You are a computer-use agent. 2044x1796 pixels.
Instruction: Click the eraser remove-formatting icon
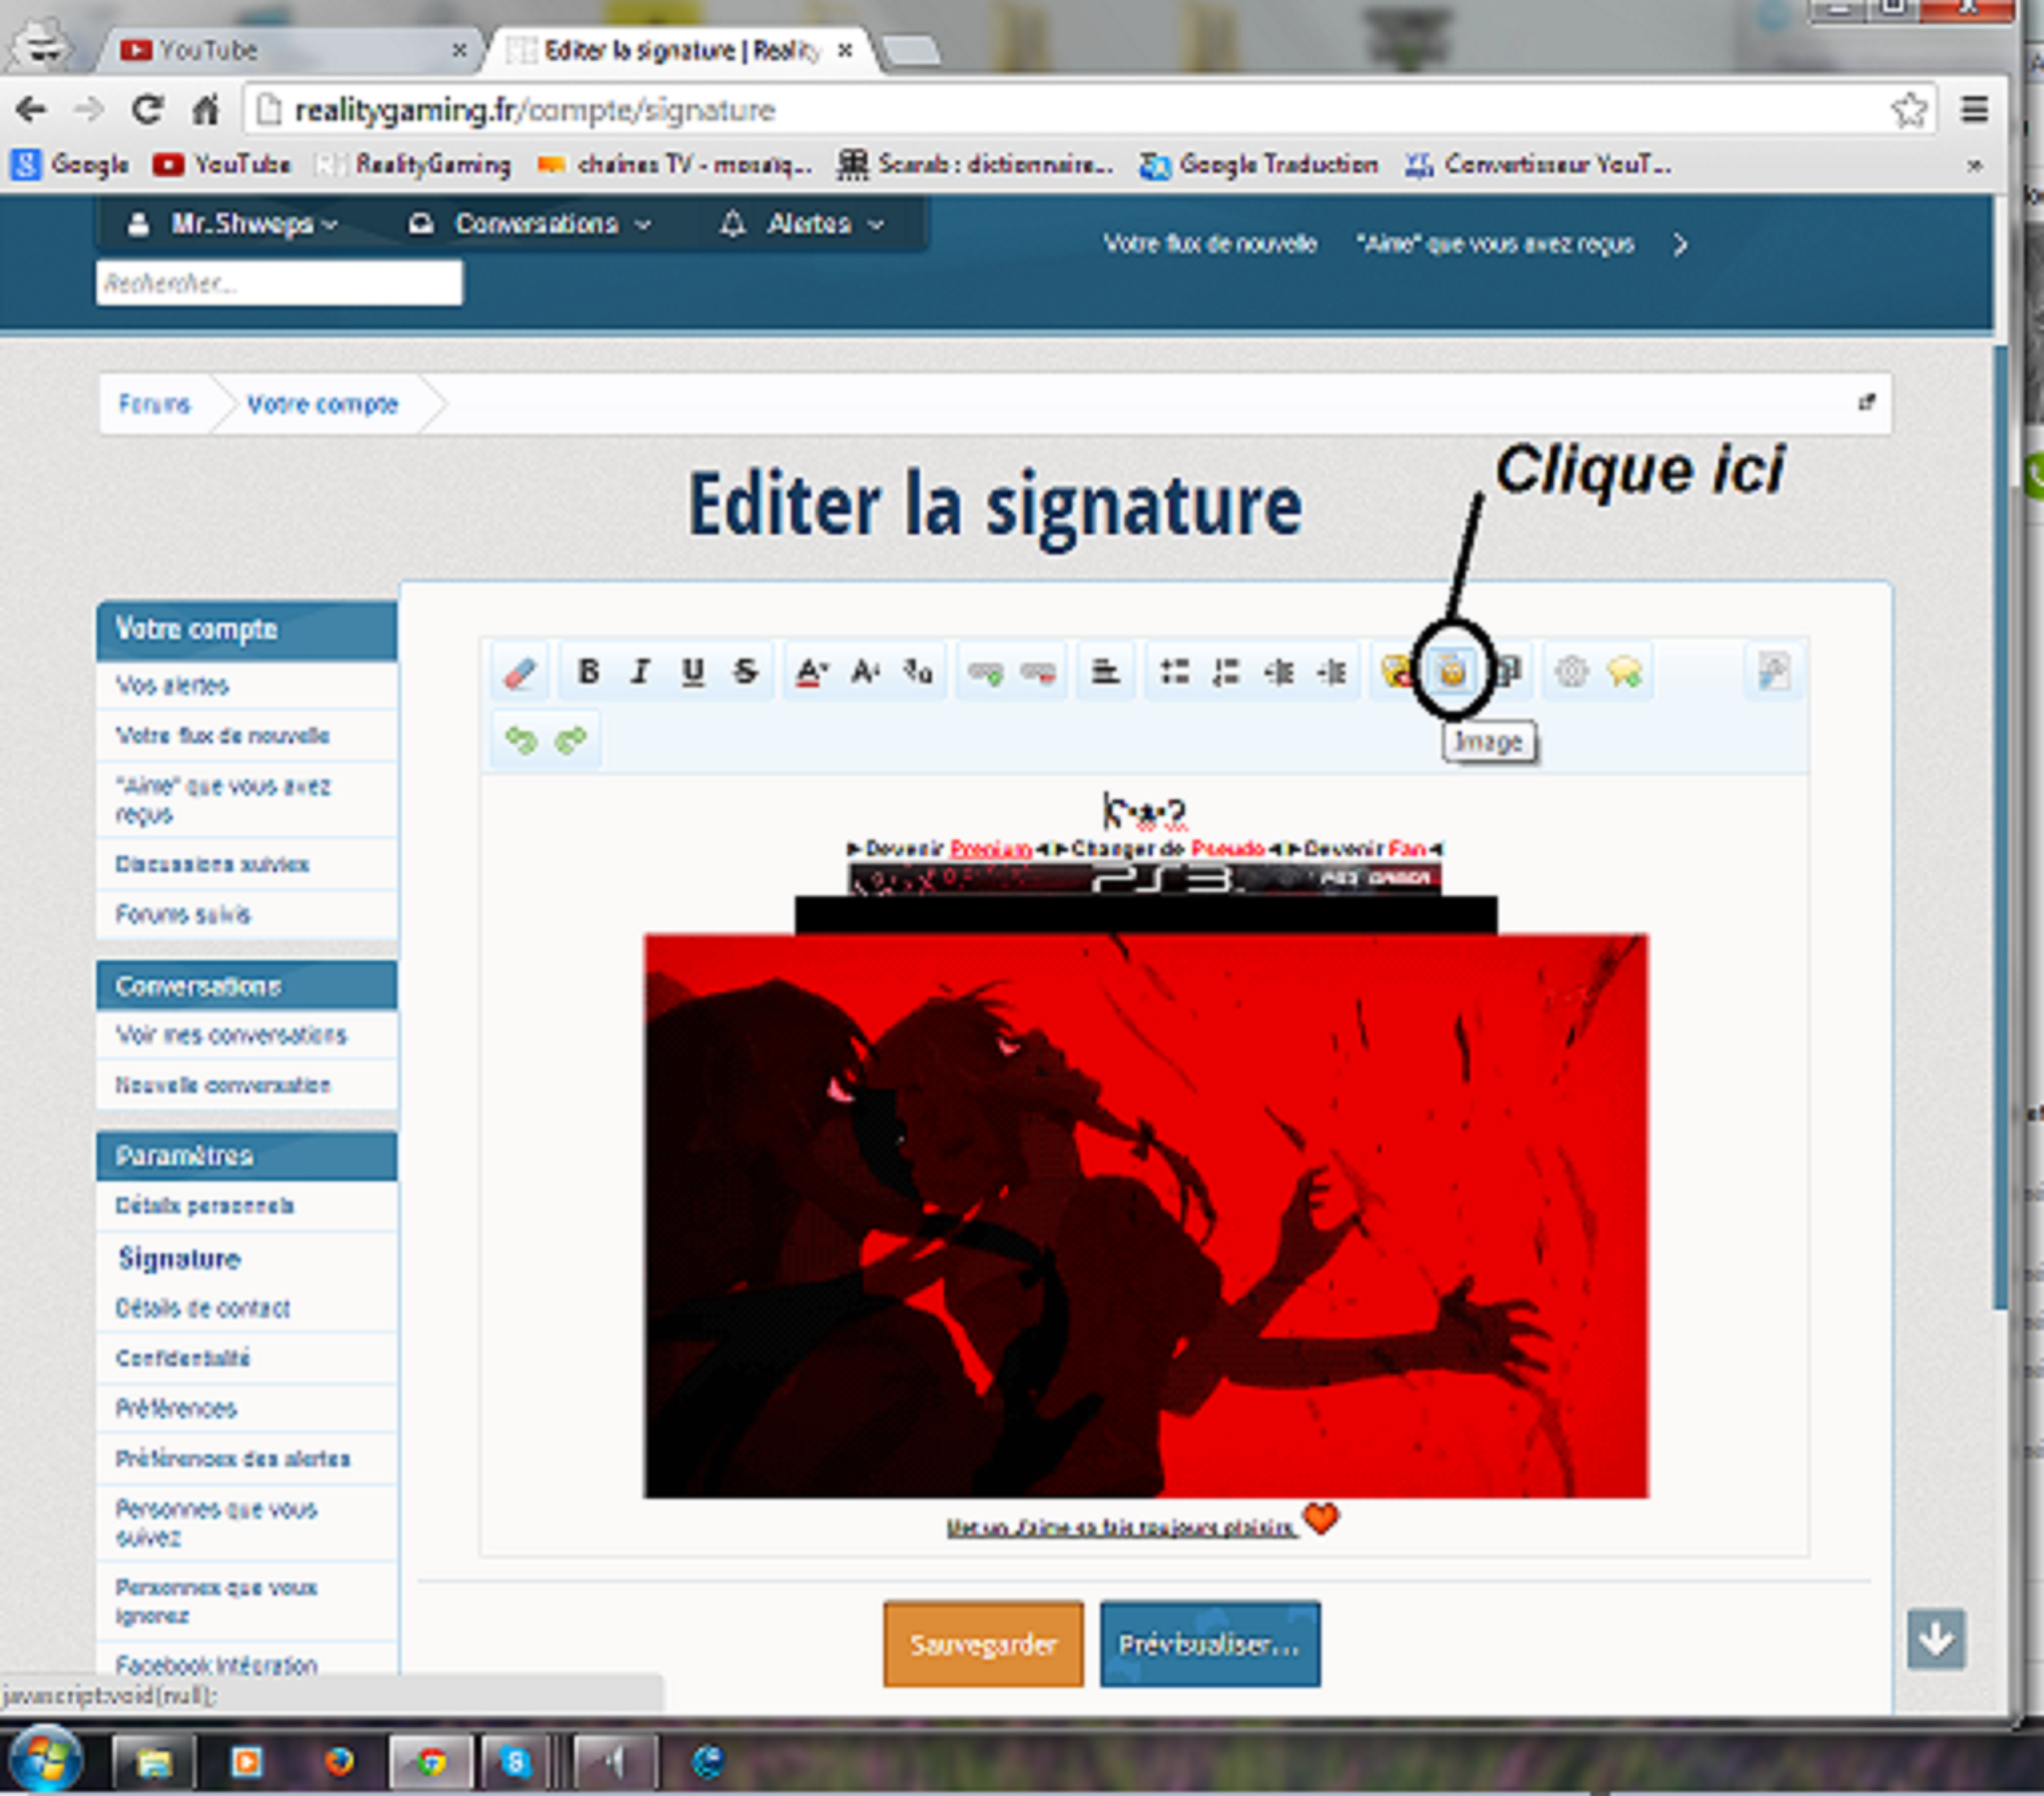point(519,671)
